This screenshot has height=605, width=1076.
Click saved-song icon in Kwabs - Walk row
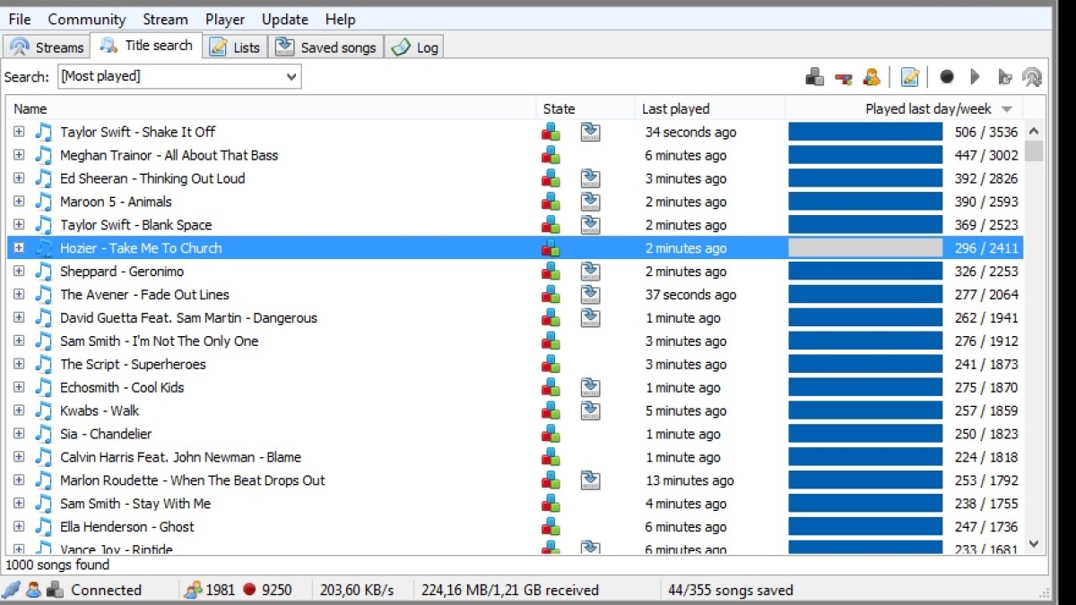point(590,411)
